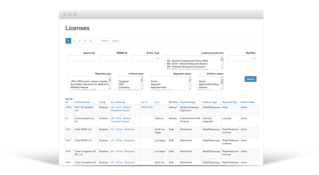Select AK - Alcohol & Marijuana Control Office
319x175 pixels.
pyautogui.click(x=187, y=61)
